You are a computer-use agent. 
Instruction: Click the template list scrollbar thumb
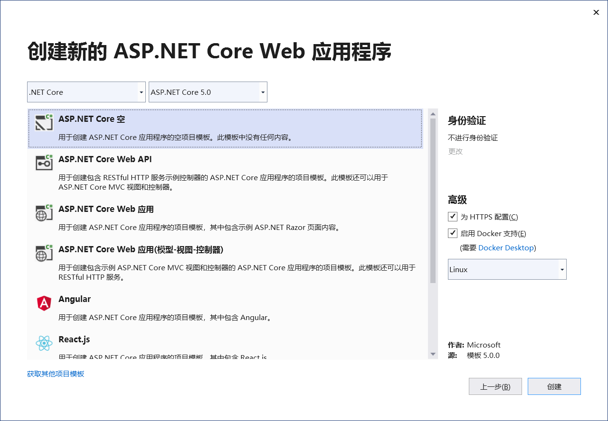[x=433, y=201]
